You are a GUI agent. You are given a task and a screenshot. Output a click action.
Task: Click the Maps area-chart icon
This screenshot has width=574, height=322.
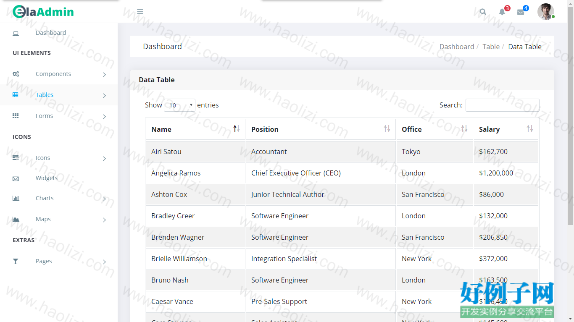(x=16, y=219)
